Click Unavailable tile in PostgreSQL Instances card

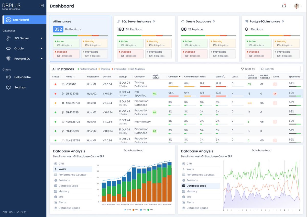286,54
